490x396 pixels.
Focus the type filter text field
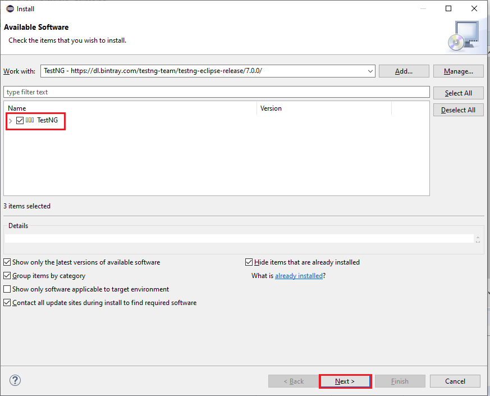[x=217, y=92]
